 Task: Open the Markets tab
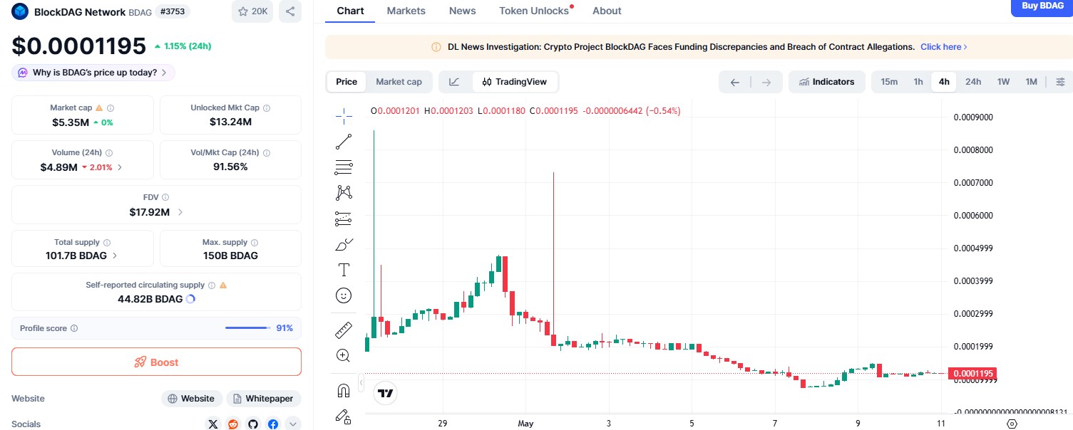406,11
